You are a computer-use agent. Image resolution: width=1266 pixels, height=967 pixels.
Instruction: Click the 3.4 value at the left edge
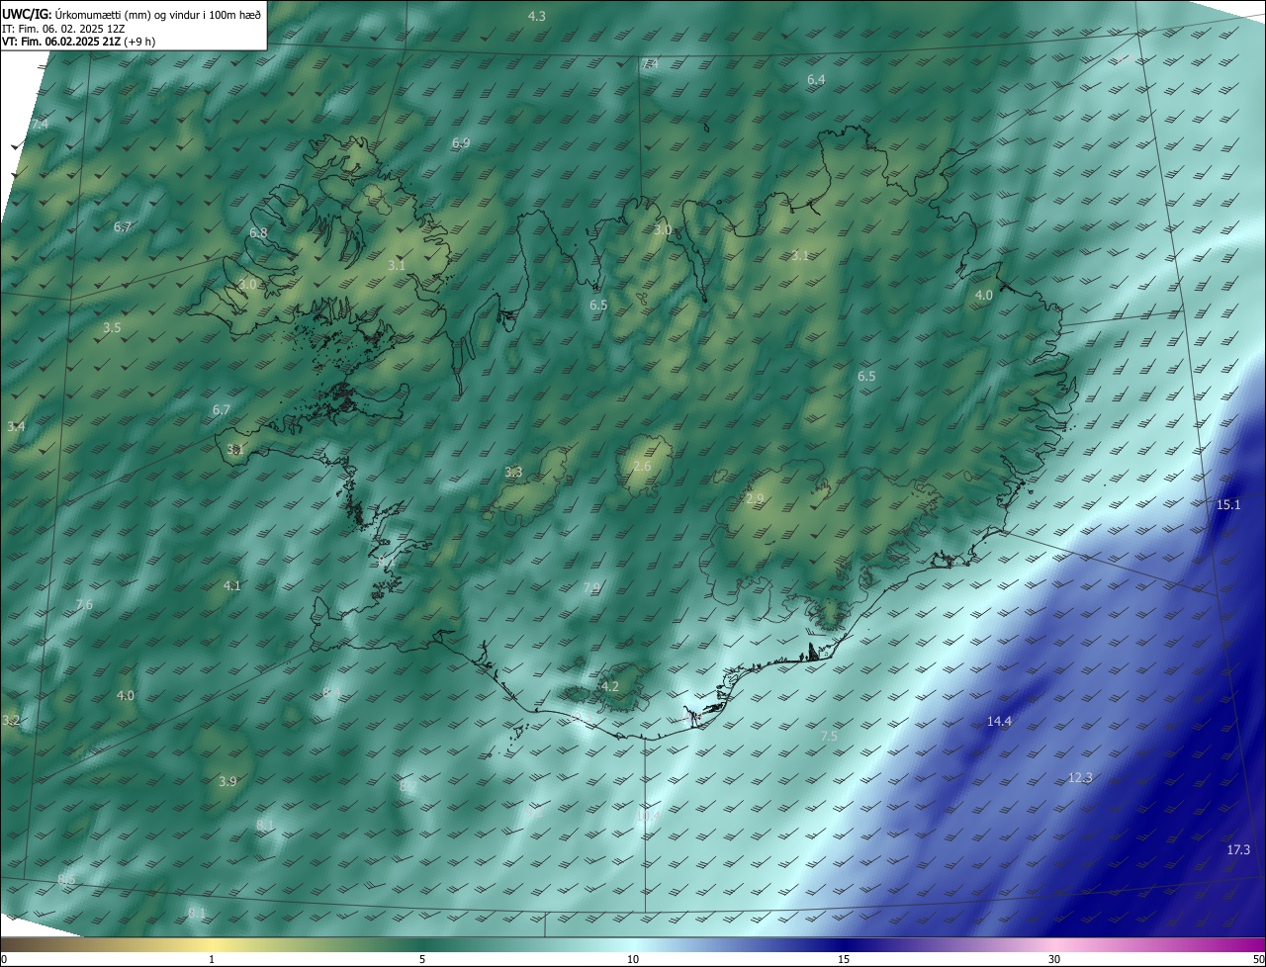16,426
